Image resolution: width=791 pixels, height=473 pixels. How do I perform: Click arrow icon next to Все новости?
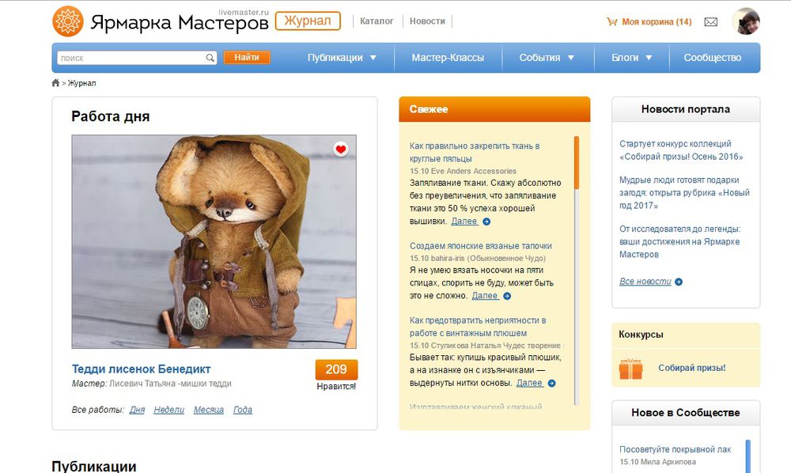pos(679,282)
